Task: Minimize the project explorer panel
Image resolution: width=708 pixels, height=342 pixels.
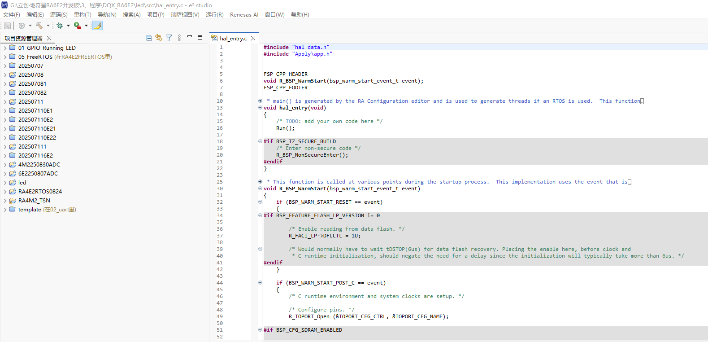Action: coord(190,37)
